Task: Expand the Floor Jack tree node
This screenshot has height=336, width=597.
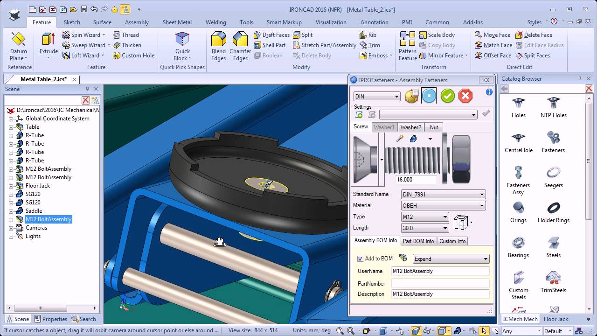Action: pyautogui.click(x=11, y=186)
